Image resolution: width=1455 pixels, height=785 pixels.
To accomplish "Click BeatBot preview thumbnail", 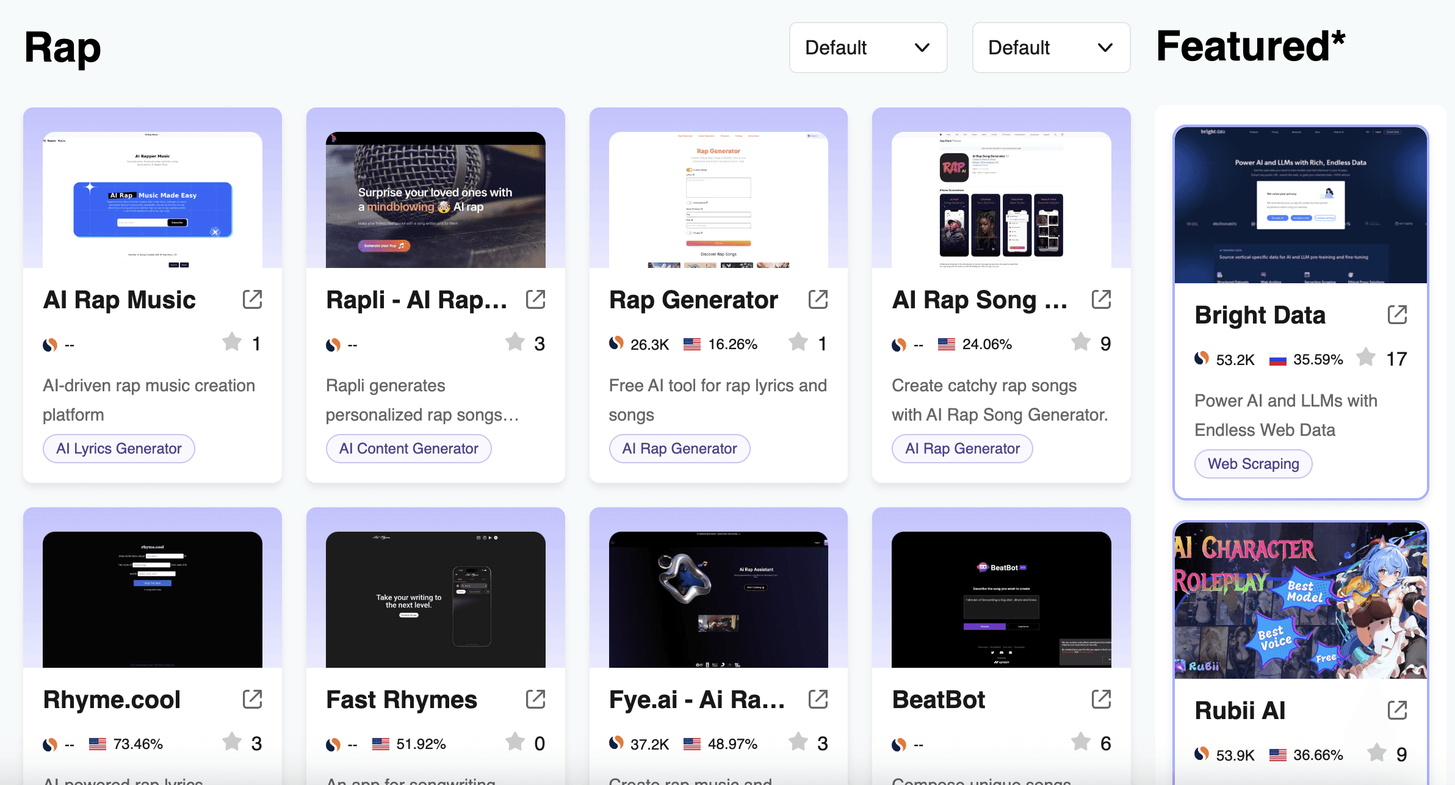I will tap(1002, 599).
